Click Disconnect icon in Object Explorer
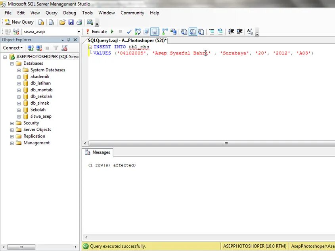 39,48
